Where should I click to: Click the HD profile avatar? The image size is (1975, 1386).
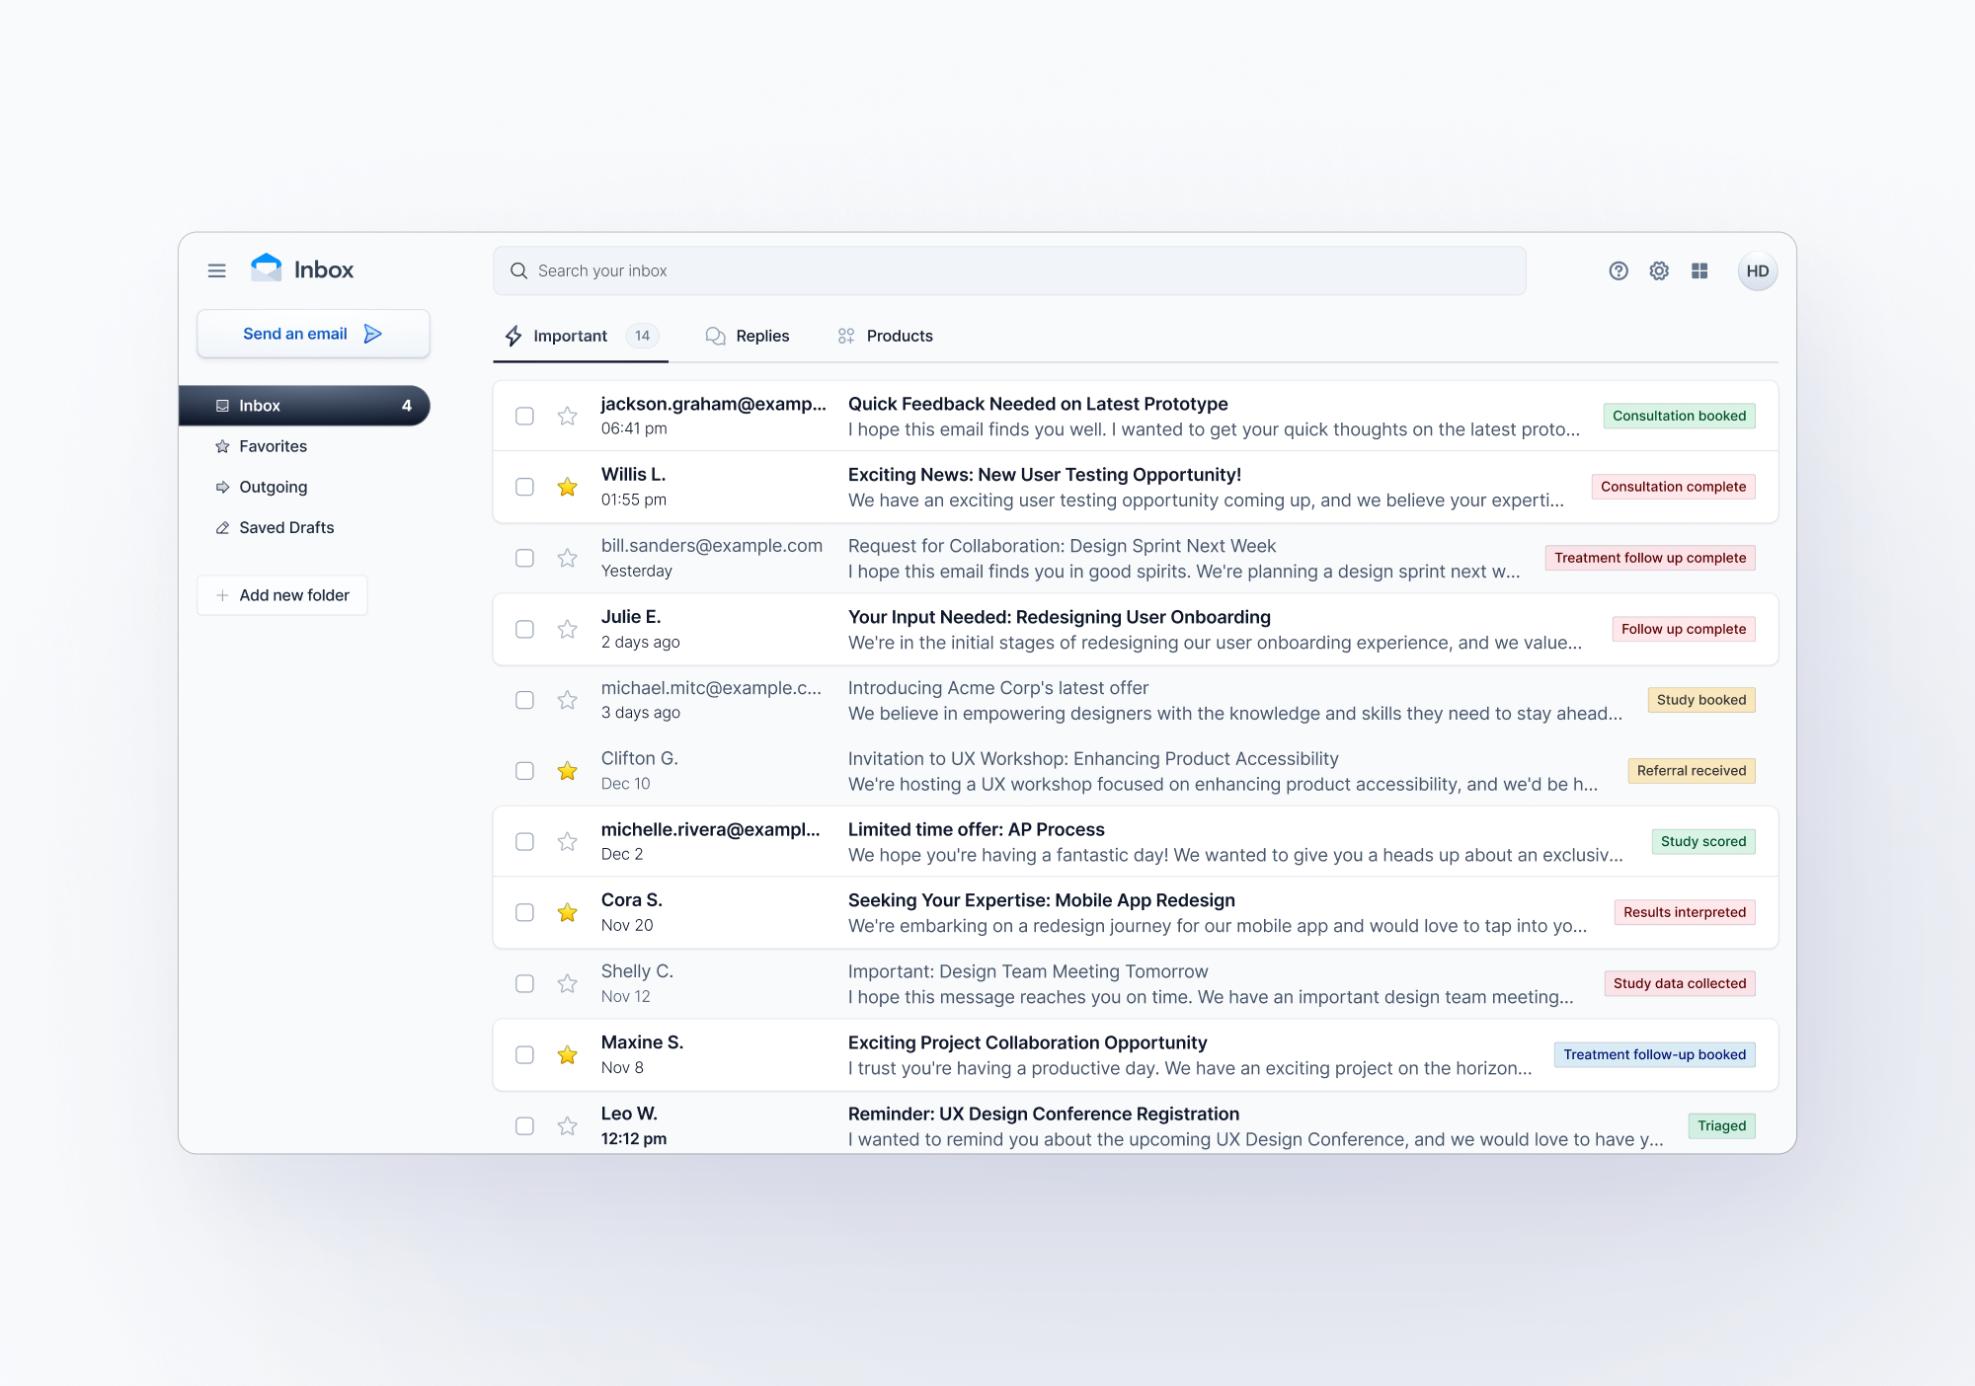[1757, 270]
